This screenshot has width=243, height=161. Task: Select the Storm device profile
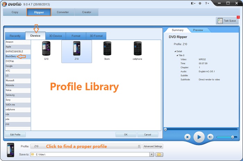click(107, 51)
